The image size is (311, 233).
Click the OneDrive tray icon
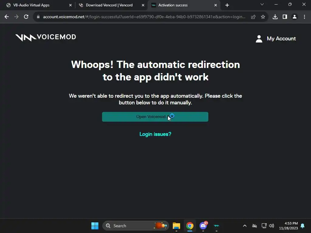tap(255, 226)
